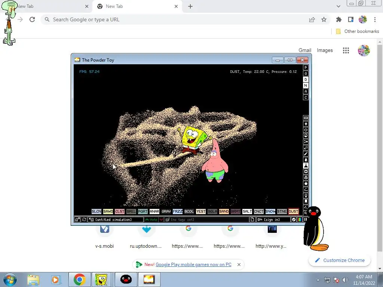This screenshot has height=287, width=383.
Task: Click the [sign in] button in Powder Toy
Action: [273, 220]
